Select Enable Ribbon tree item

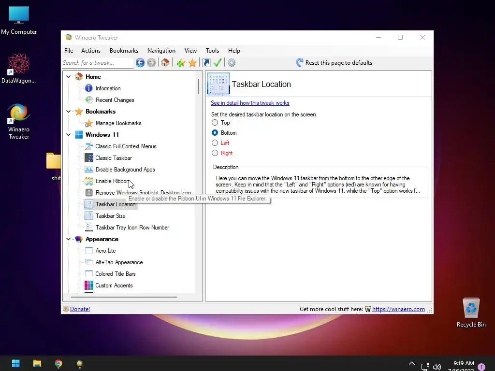112,181
